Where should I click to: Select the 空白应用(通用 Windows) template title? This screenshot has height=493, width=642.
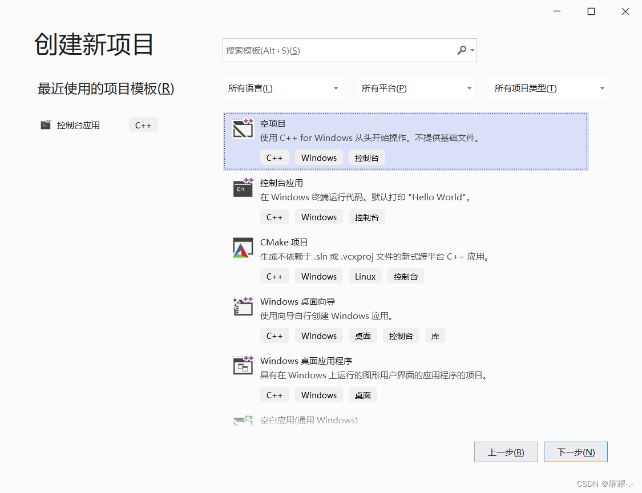pyautogui.click(x=309, y=421)
